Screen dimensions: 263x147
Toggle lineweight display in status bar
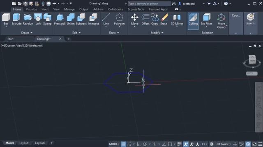[x=179, y=144]
